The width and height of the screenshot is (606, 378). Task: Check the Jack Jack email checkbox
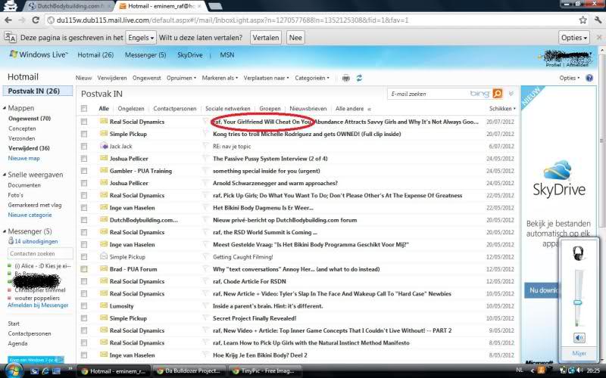tap(84, 146)
